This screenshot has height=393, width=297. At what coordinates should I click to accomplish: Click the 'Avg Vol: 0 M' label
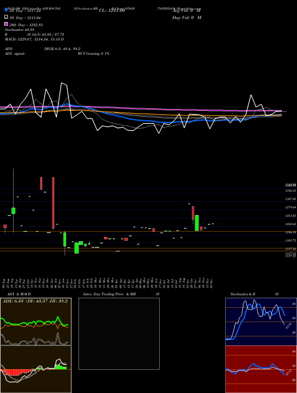187,11
